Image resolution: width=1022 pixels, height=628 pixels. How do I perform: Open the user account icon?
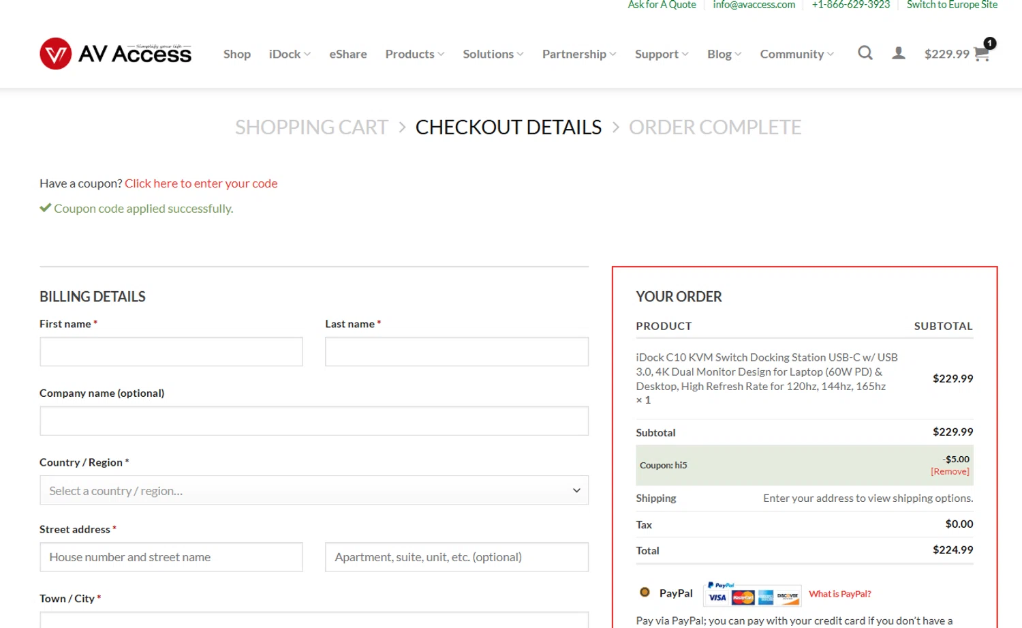pyautogui.click(x=899, y=53)
